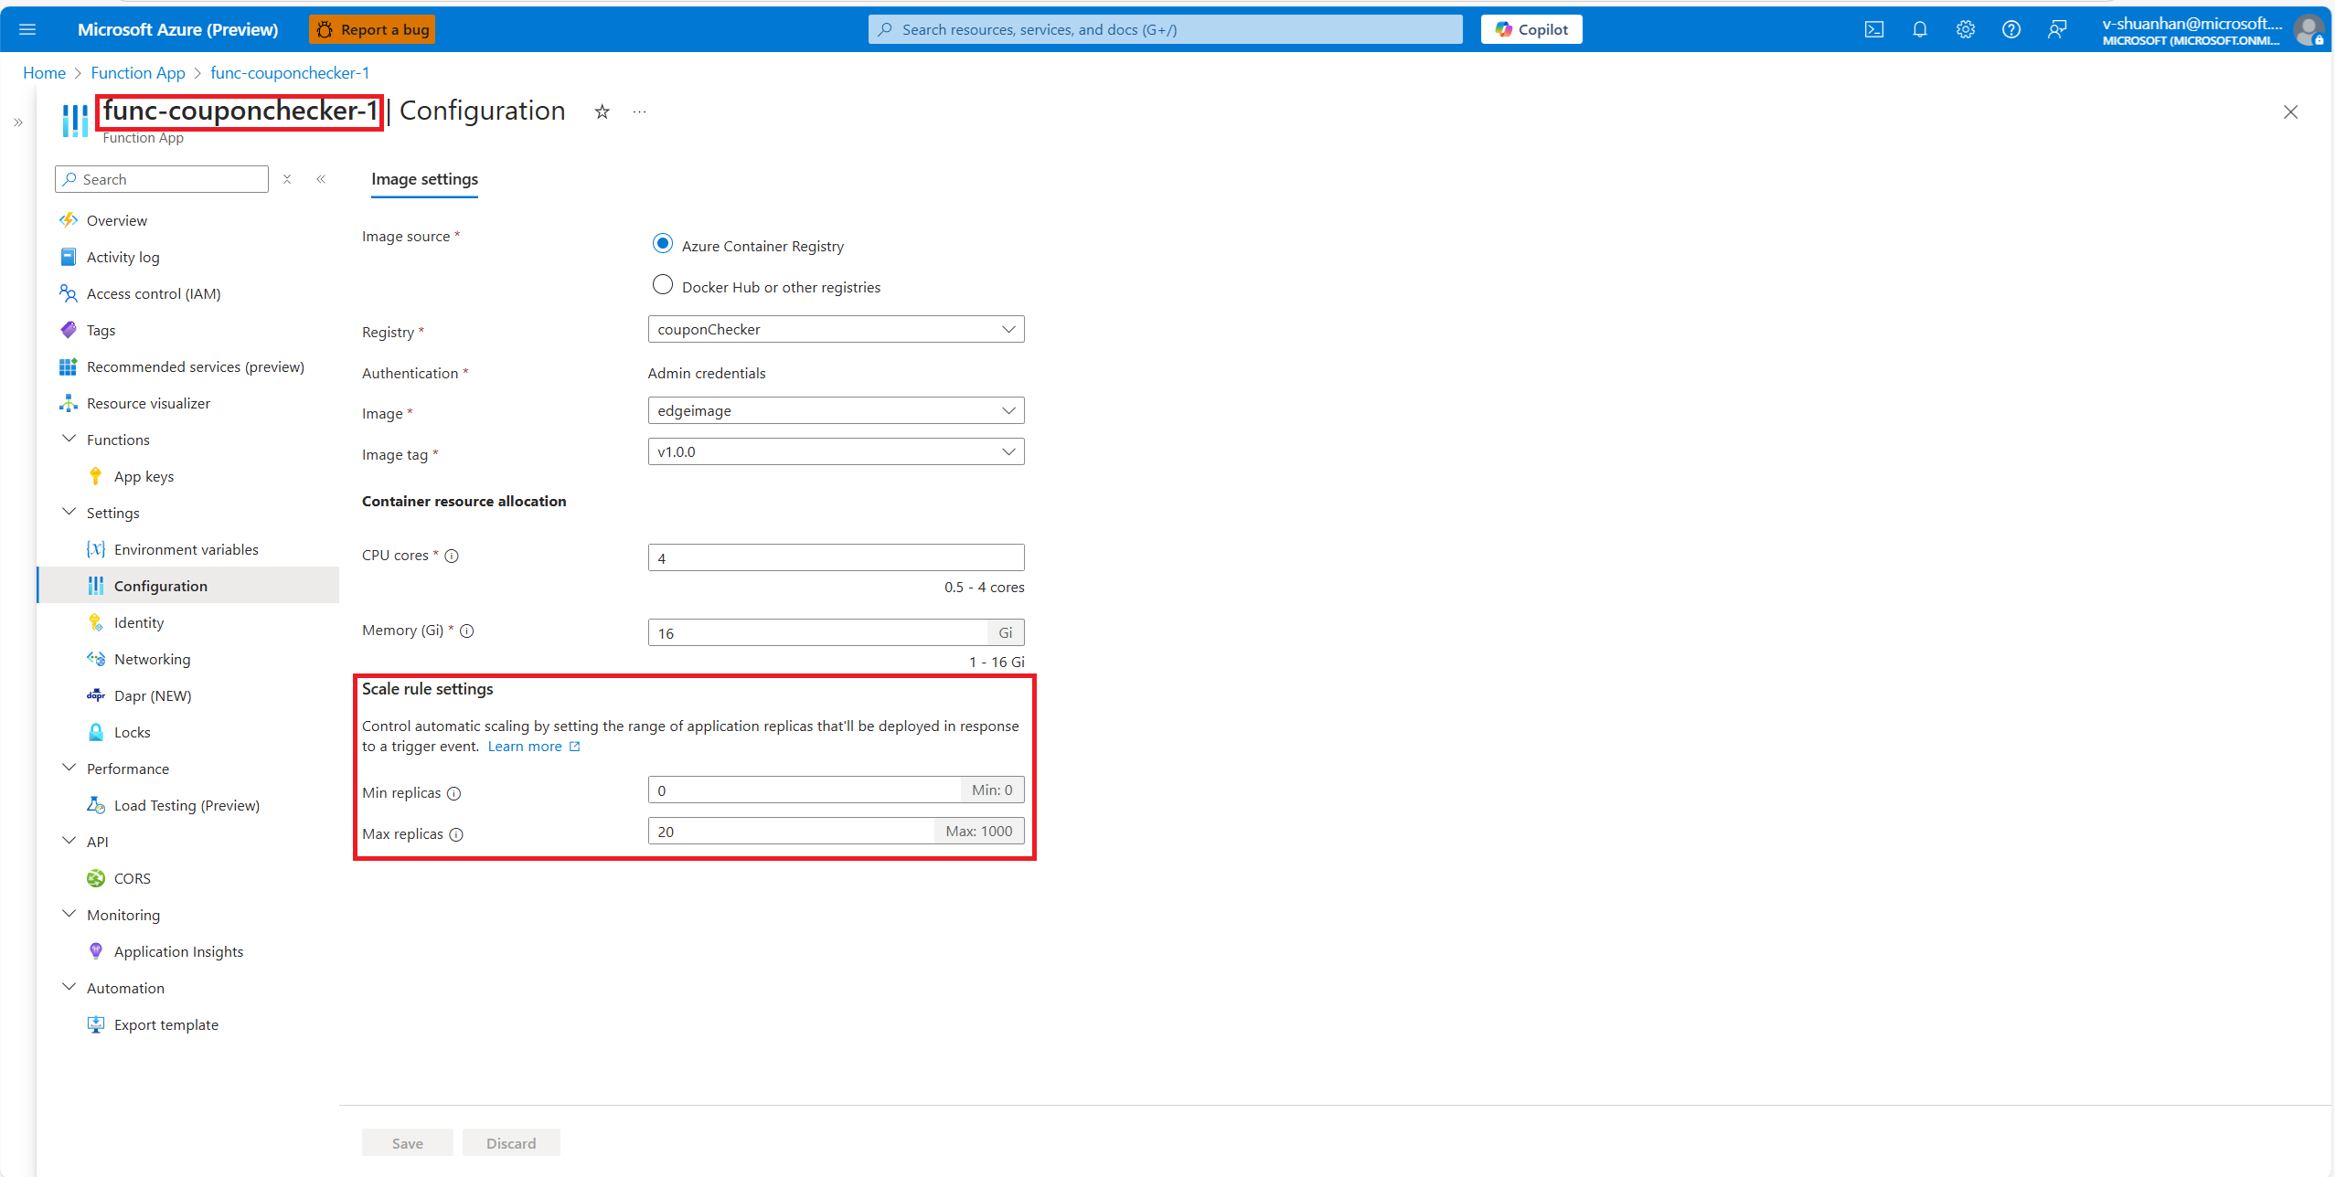Focus the resource menu Search field
Viewport: 2335px width, 1177px height.
click(x=162, y=179)
